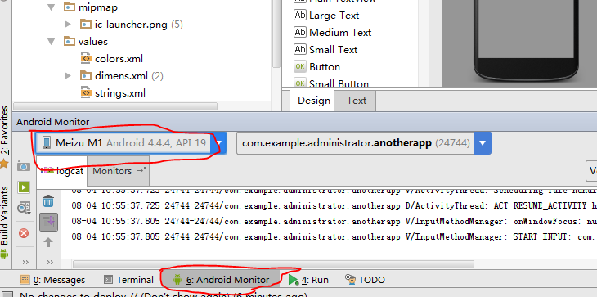Click the strings.xml file icon
Screen dimensions: 597x297
tap(86, 93)
